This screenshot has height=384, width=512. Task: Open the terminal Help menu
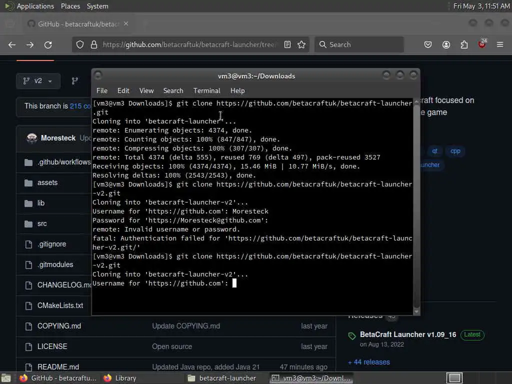(x=237, y=91)
